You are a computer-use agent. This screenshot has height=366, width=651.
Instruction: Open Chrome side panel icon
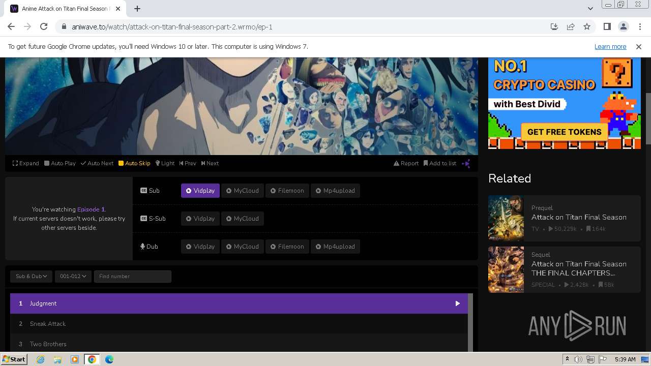[607, 26]
